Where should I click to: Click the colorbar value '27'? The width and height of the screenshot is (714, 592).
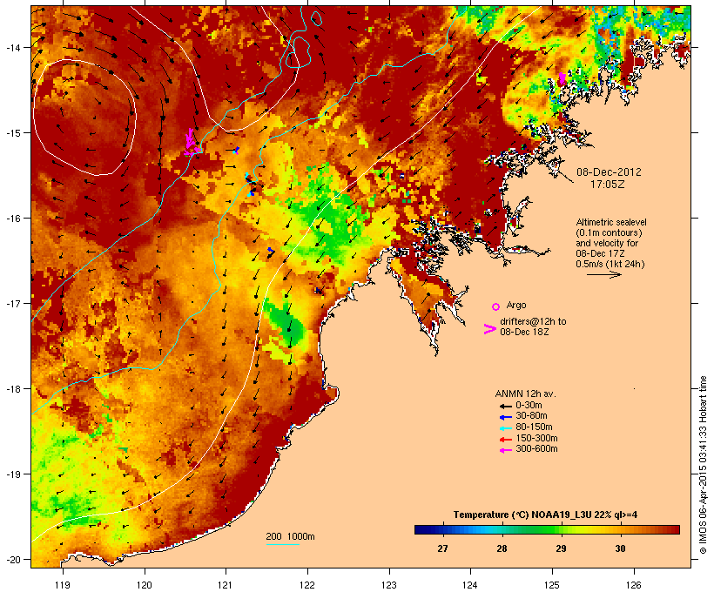(x=442, y=548)
